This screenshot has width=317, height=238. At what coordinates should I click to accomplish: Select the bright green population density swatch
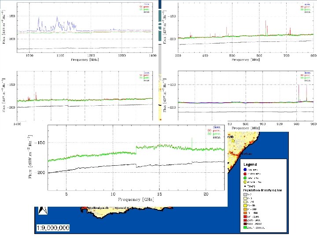coord(245,228)
